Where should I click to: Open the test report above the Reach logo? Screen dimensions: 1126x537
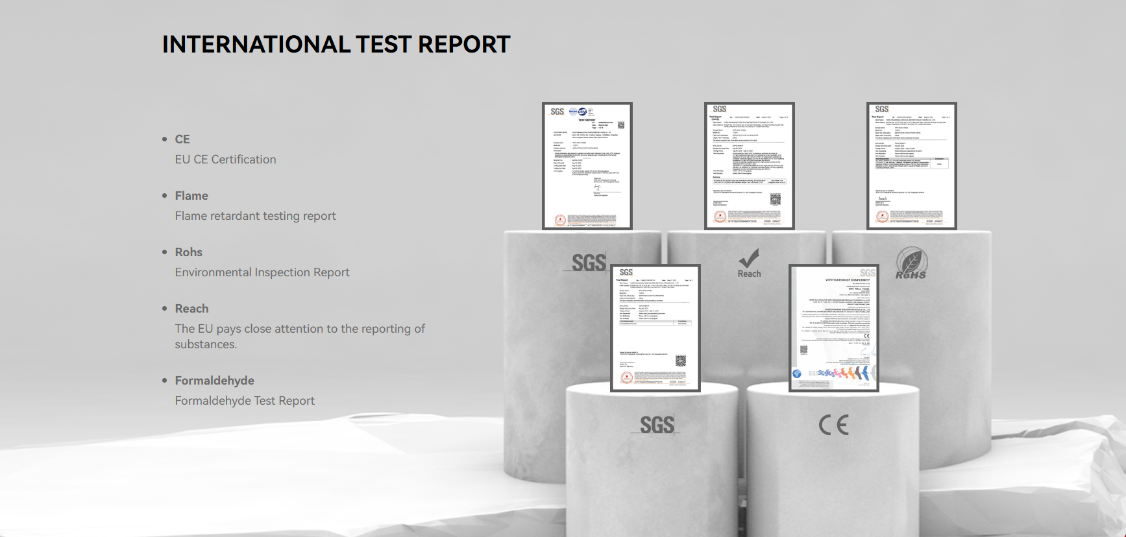[750, 166]
